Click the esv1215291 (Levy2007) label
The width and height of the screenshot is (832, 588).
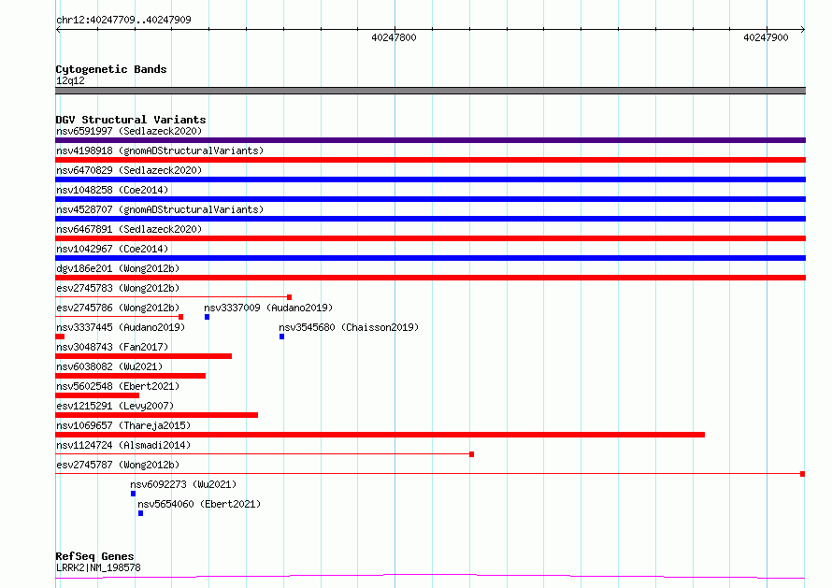tap(115, 406)
